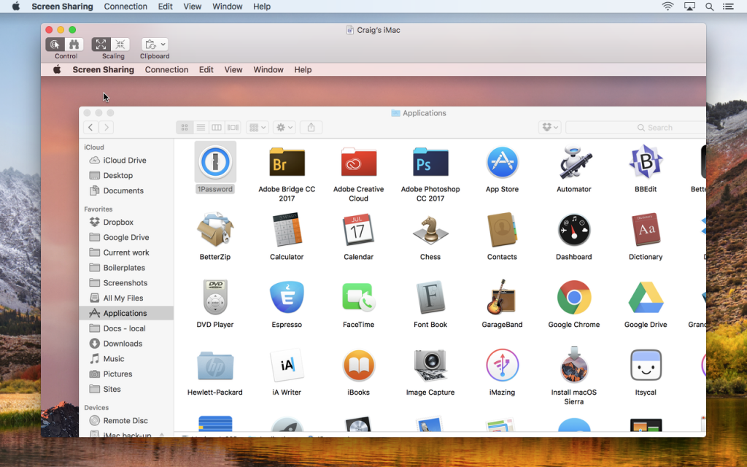Switch Finder to column view
This screenshot has width=747, height=467.
(217, 127)
